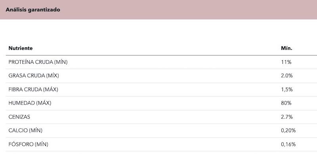Click the 0,20% calcium value
317x160 pixels.
click(x=288, y=131)
